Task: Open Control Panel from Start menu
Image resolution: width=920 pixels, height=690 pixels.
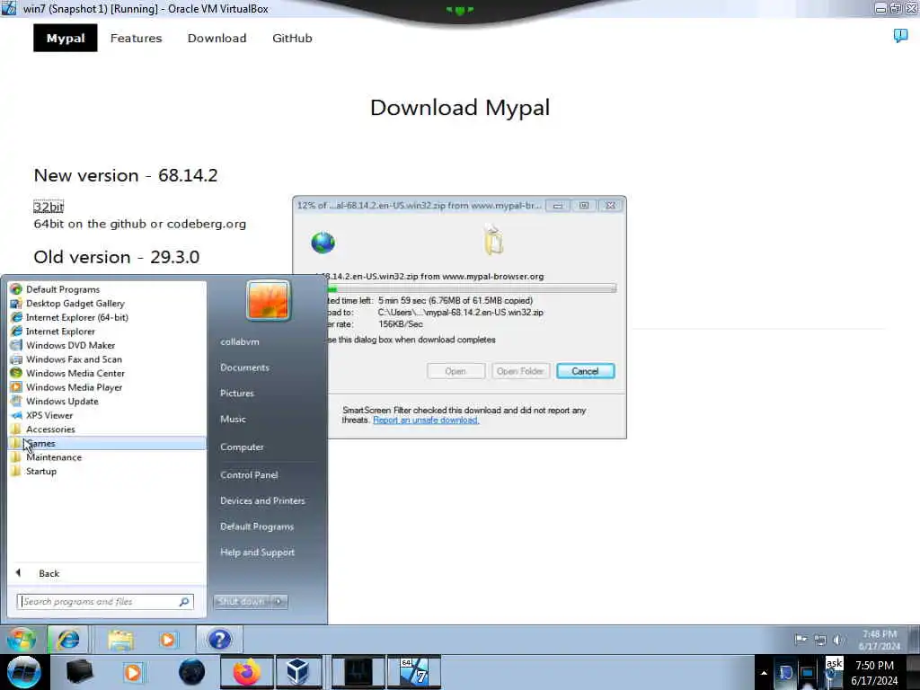Action: coord(249,474)
